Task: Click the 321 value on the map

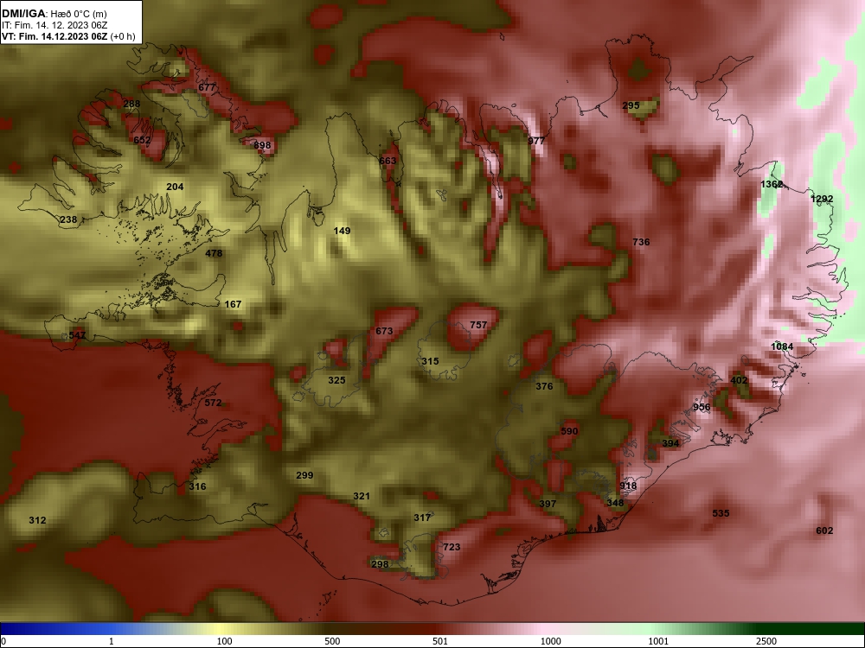Action: coord(362,497)
